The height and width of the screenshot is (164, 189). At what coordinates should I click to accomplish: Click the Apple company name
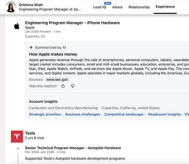[30, 27]
